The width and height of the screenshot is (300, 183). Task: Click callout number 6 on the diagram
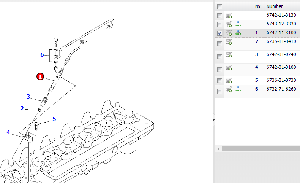(x=42, y=55)
